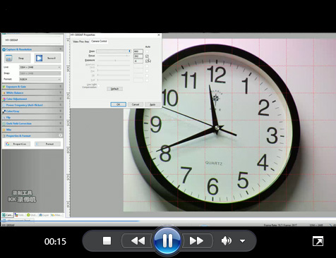Toggle the Zoom Auto checkbox
Screen dimensions: 336x258
pyautogui.click(x=147, y=51)
